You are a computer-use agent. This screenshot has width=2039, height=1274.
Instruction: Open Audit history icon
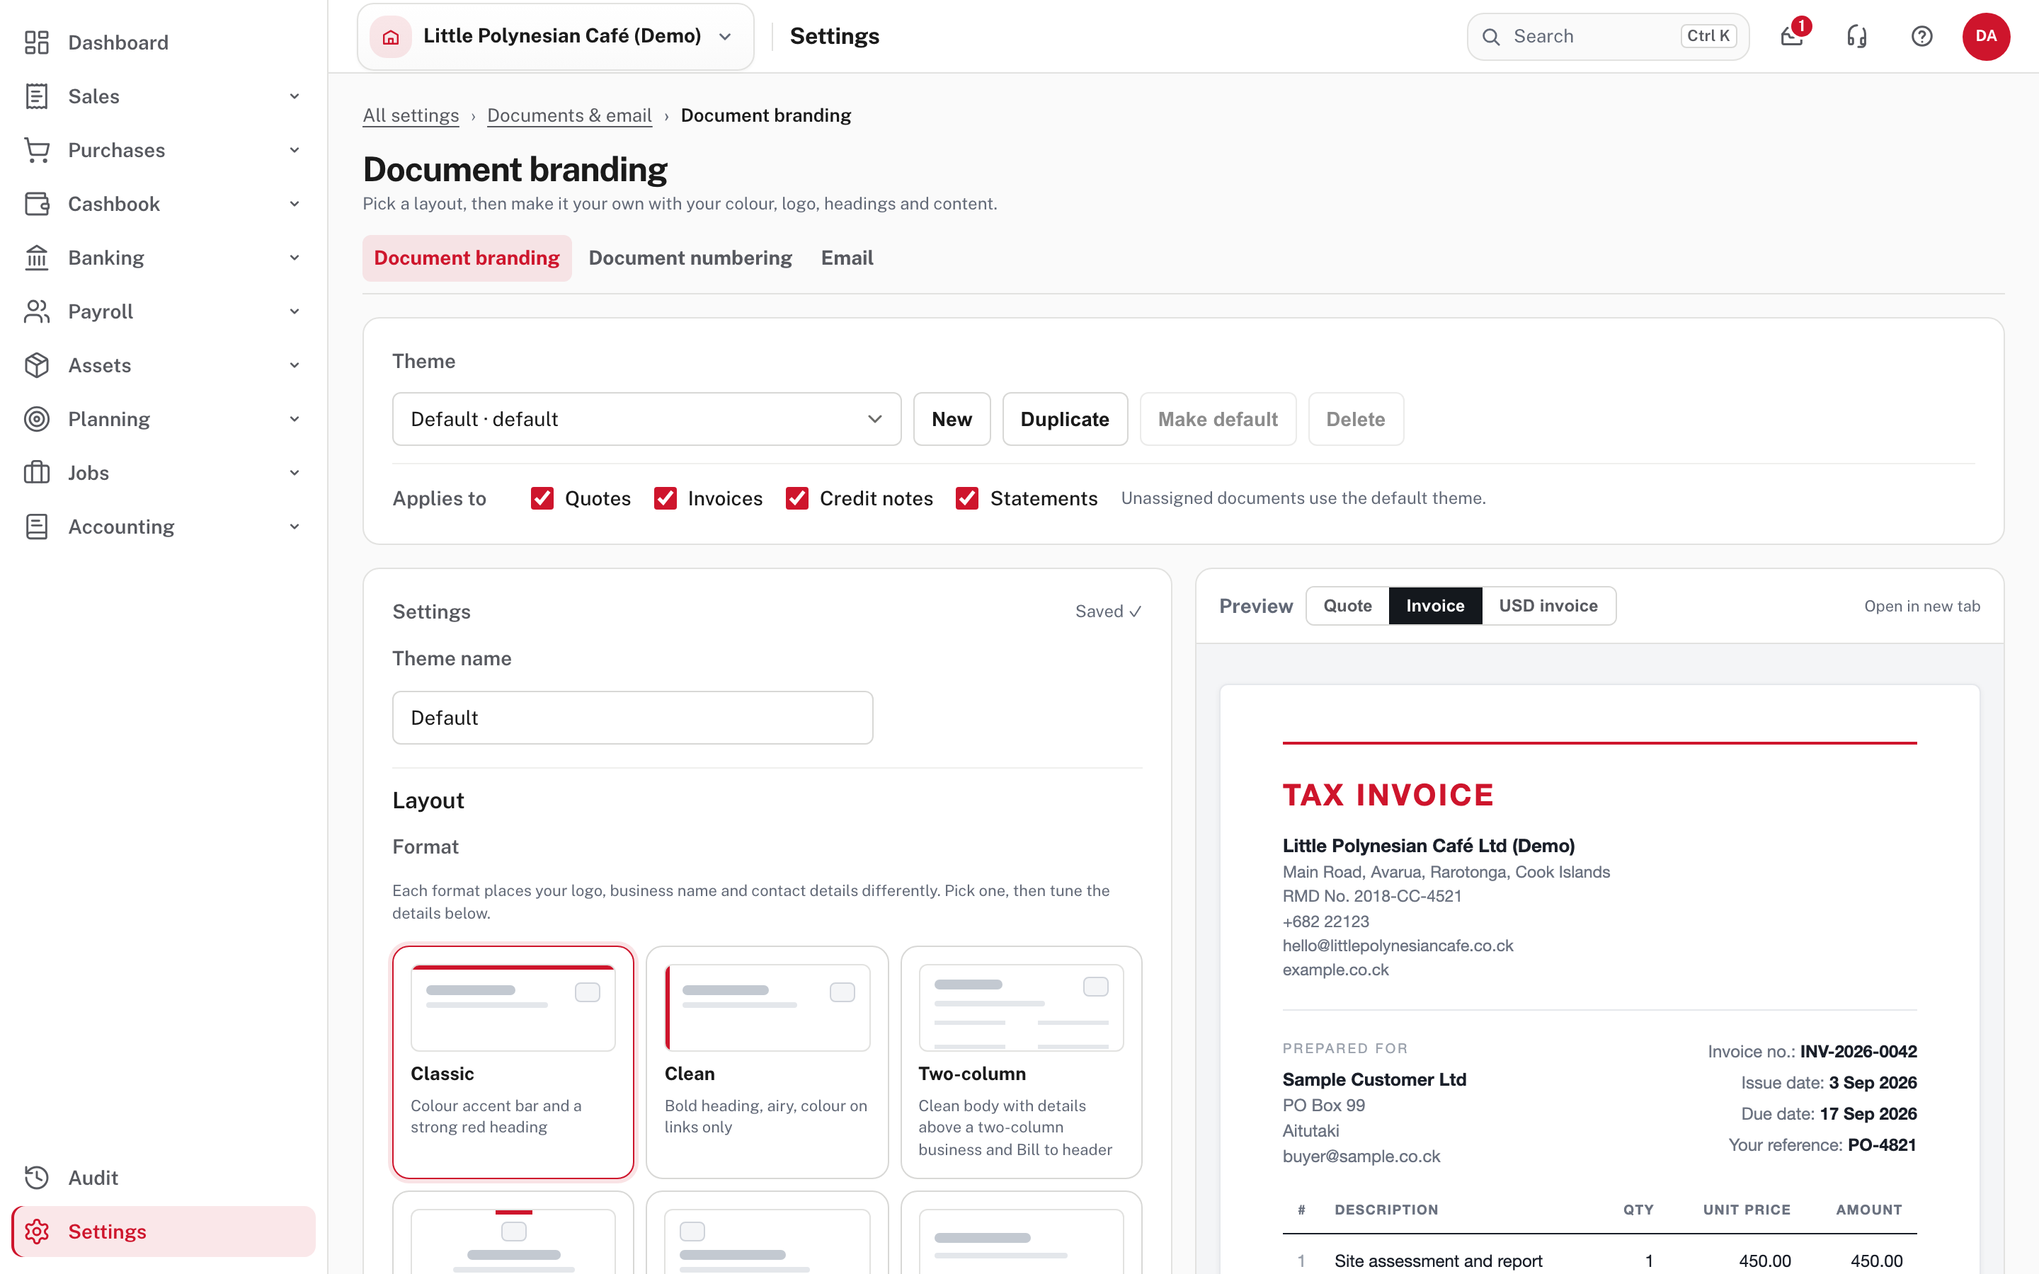(x=36, y=1178)
